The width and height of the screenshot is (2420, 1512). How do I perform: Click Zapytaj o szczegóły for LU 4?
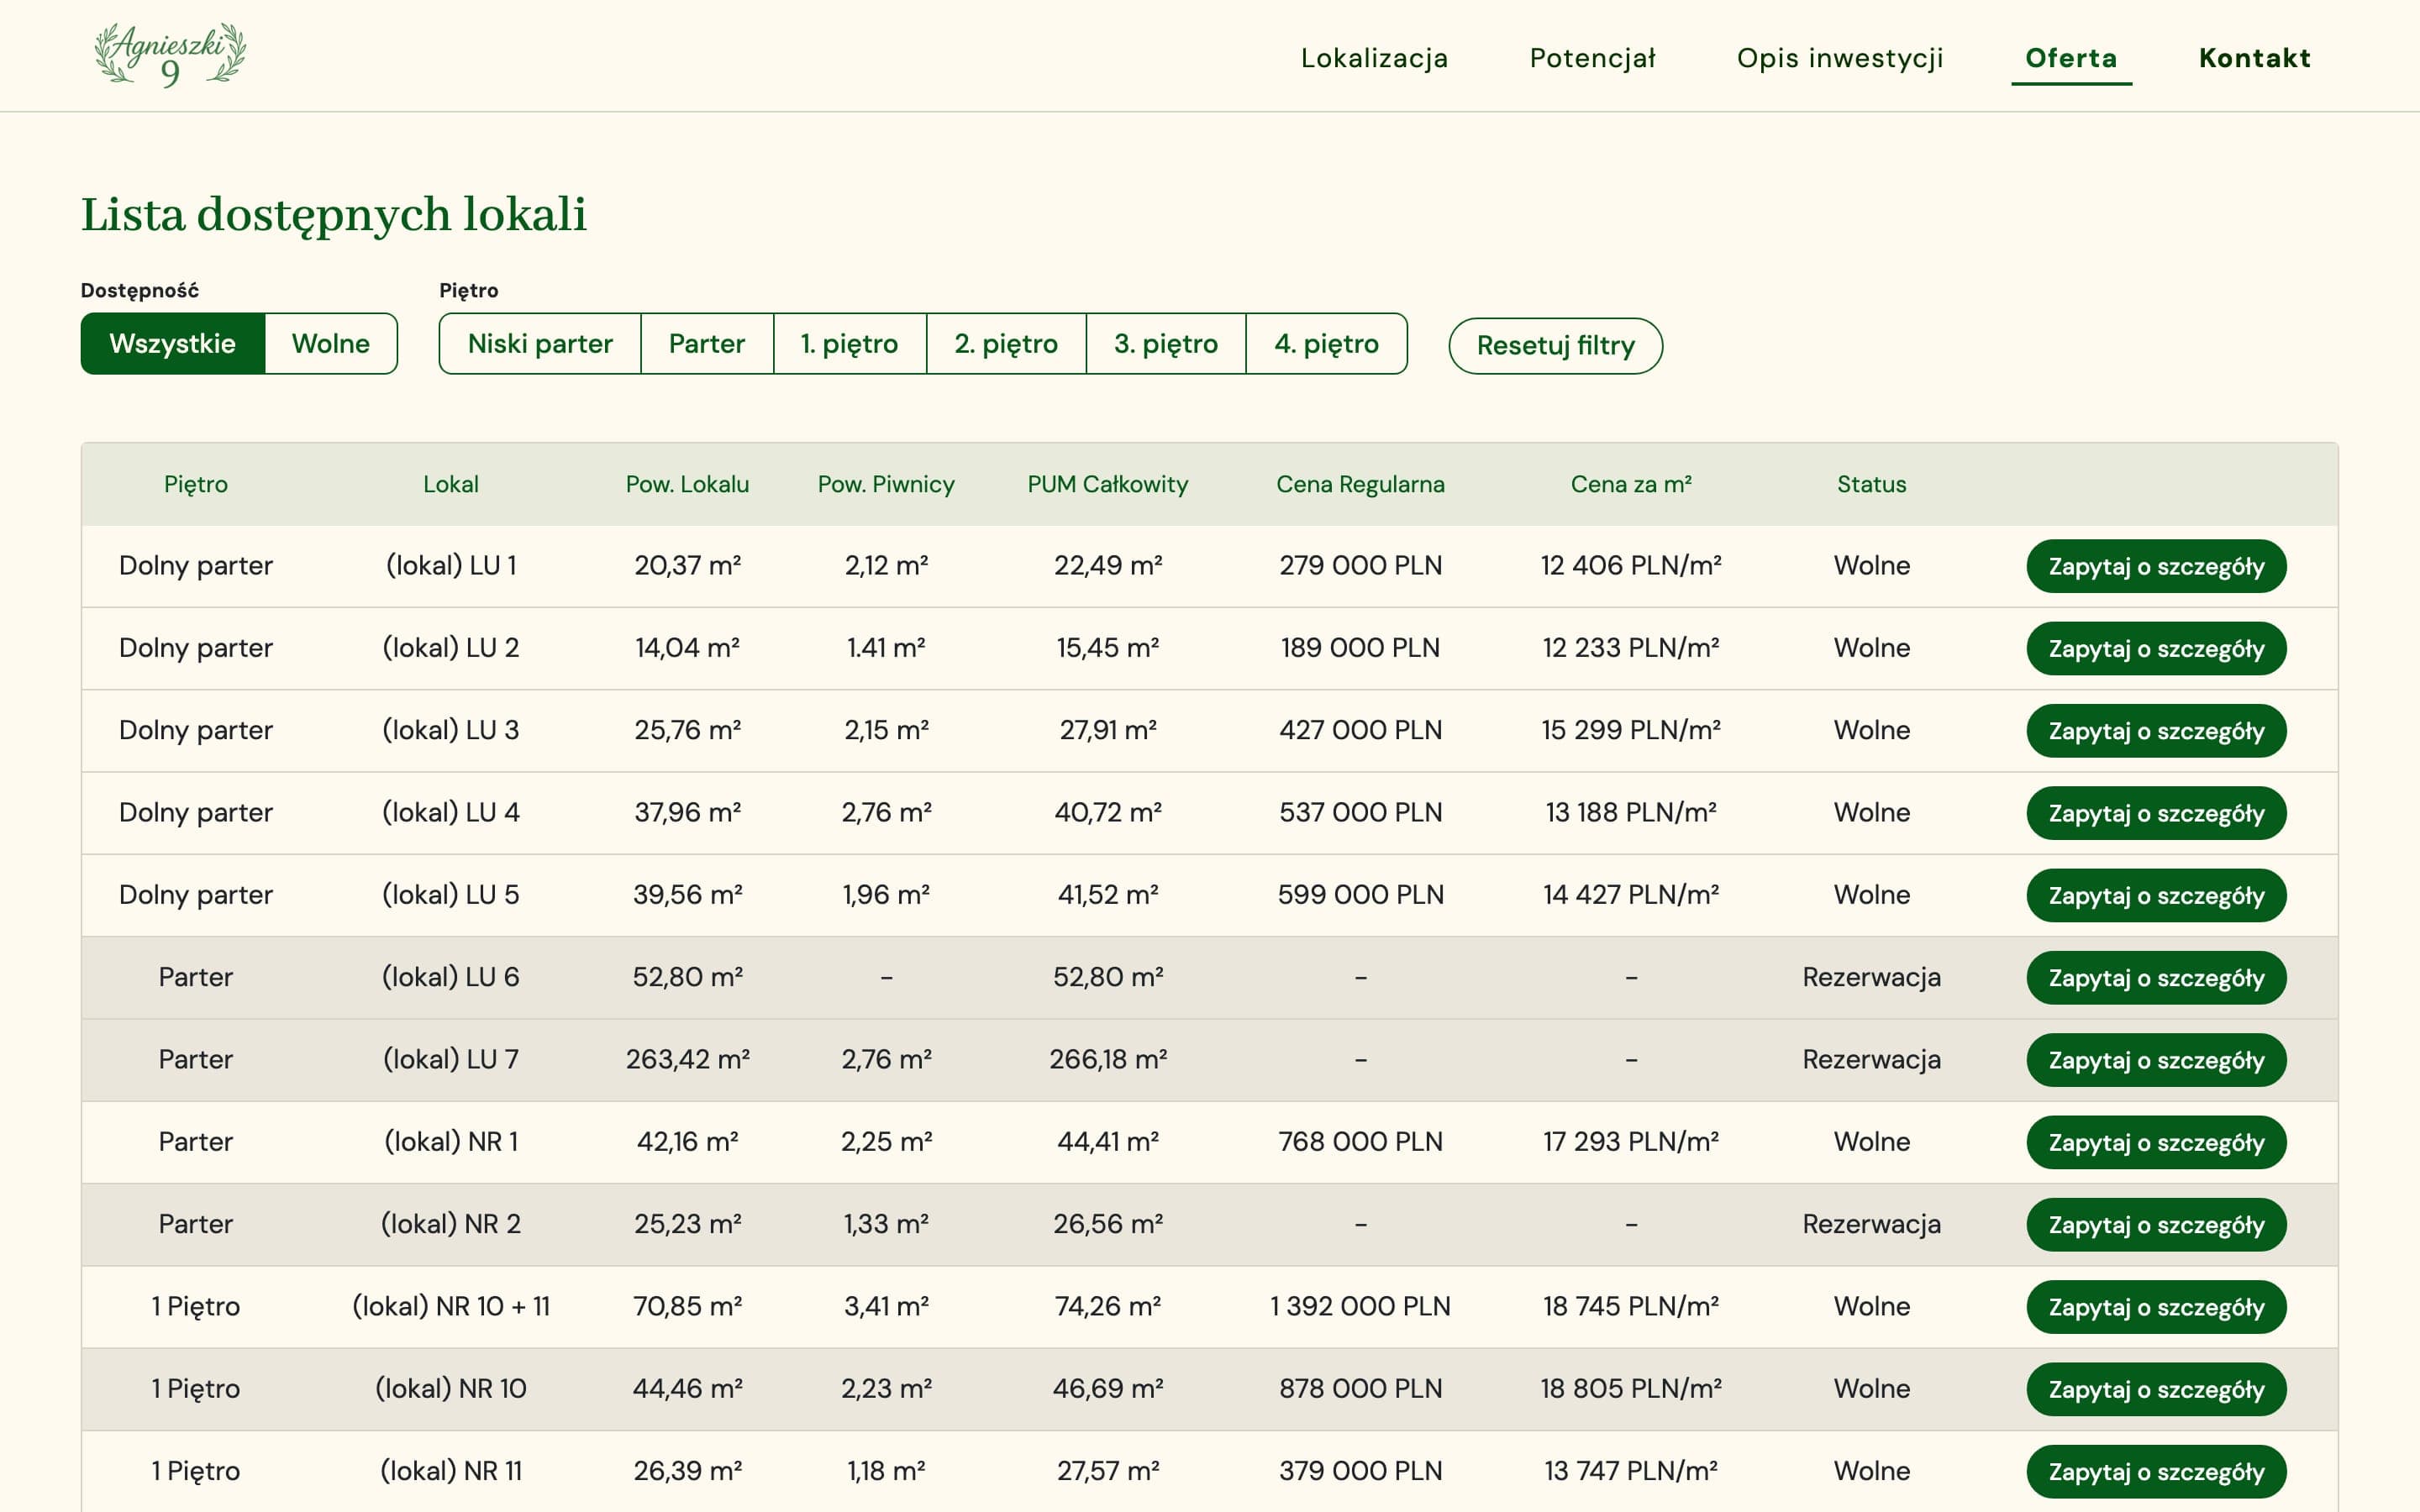pos(2156,813)
